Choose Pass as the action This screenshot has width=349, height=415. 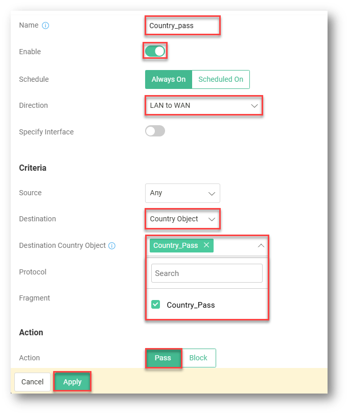(163, 358)
